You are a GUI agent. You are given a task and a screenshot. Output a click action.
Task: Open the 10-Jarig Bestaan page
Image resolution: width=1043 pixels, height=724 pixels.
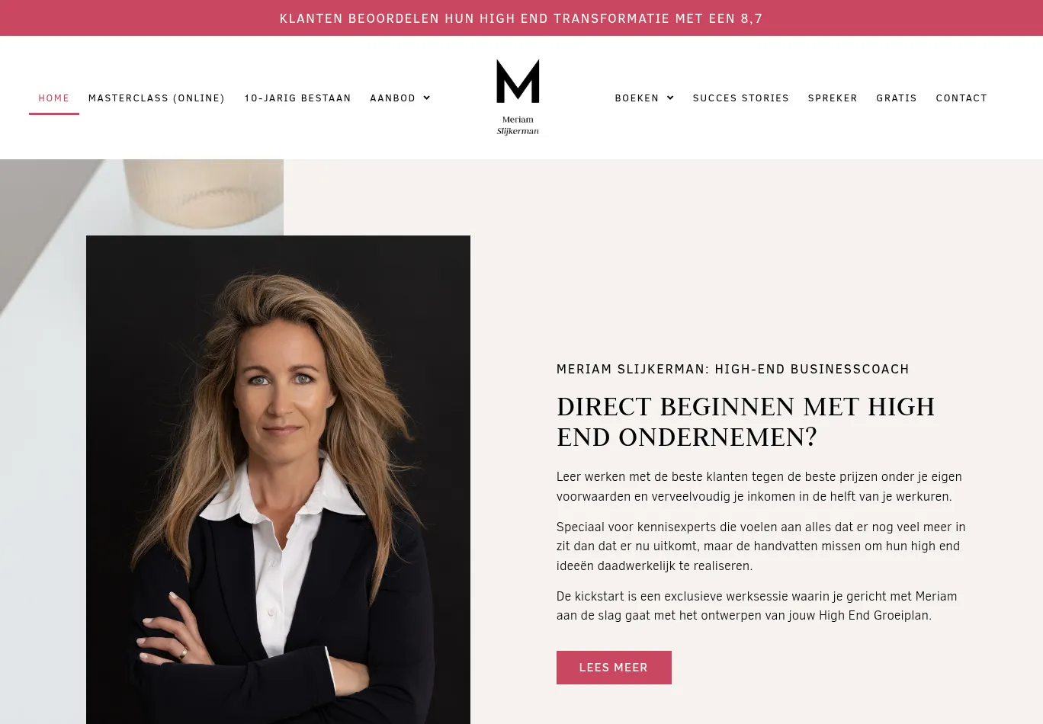[298, 98]
